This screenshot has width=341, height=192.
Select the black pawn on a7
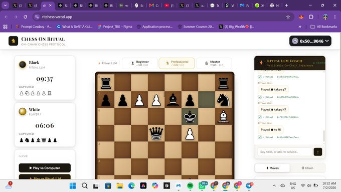pyautogui.click(x=106, y=100)
